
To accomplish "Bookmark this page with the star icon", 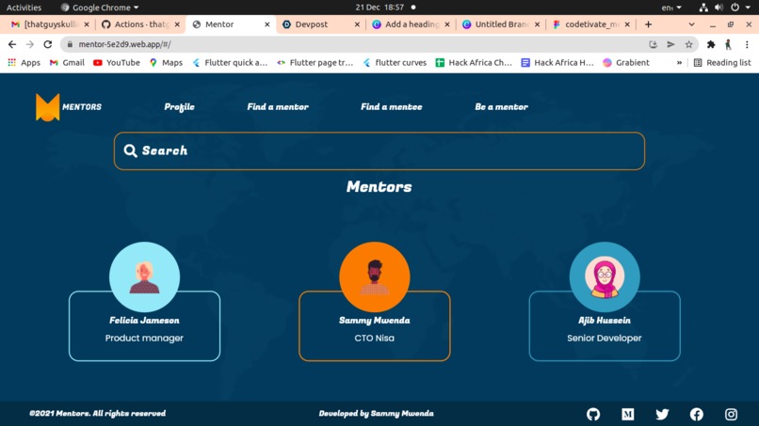I will (x=688, y=44).
